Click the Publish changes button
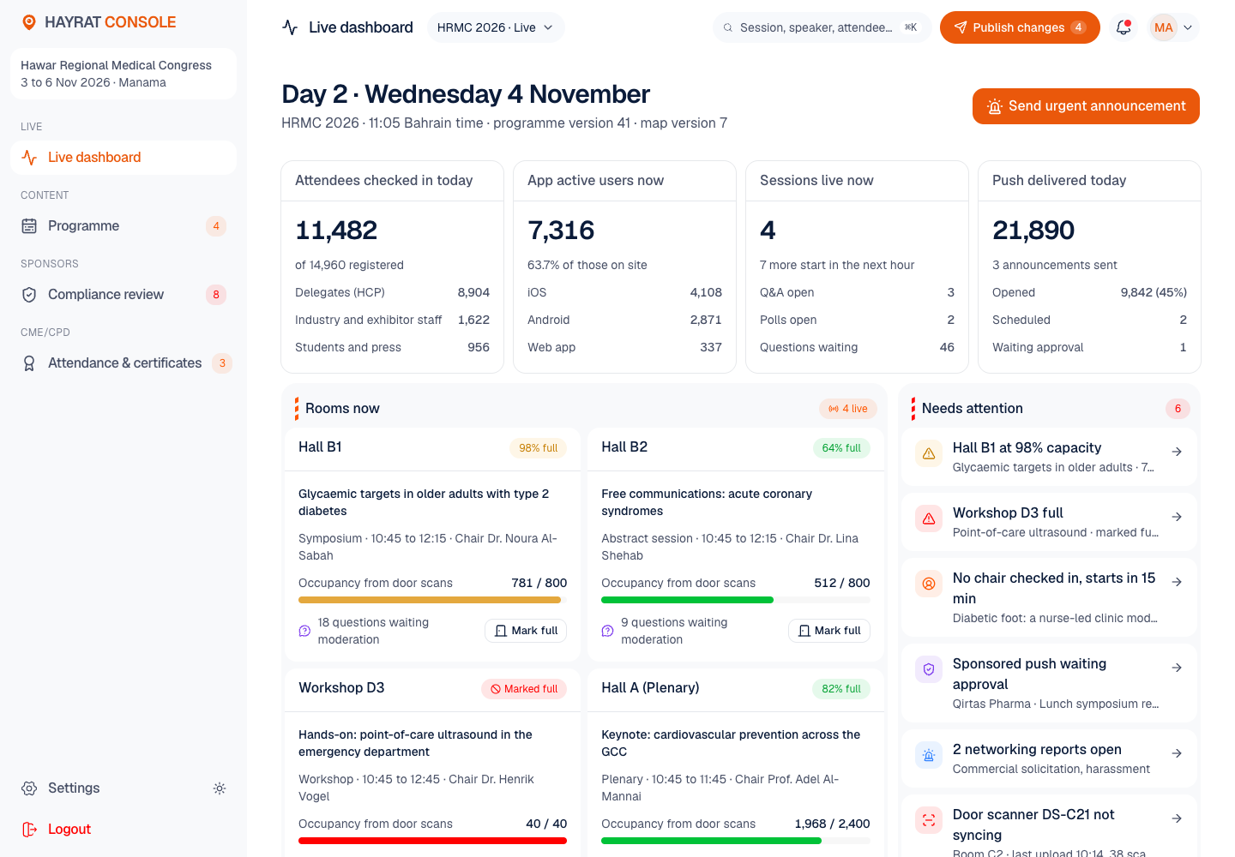Image resolution: width=1235 pixels, height=857 pixels. pyautogui.click(x=1020, y=27)
